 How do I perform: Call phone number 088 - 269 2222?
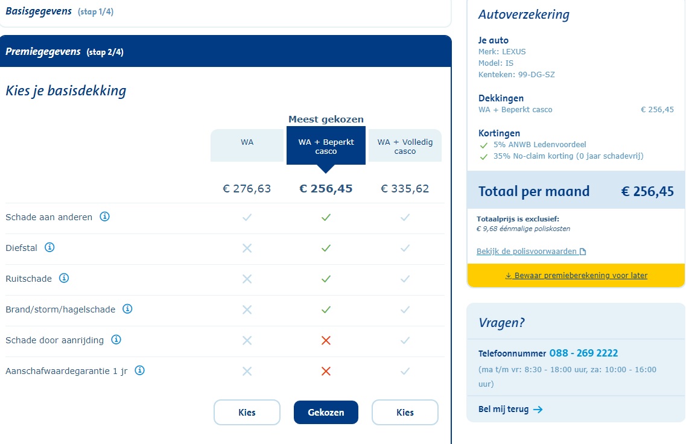pyautogui.click(x=583, y=354)
